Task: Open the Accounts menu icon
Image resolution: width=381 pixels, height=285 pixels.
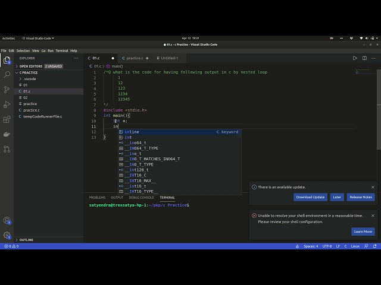Action: tap(7, 220)
